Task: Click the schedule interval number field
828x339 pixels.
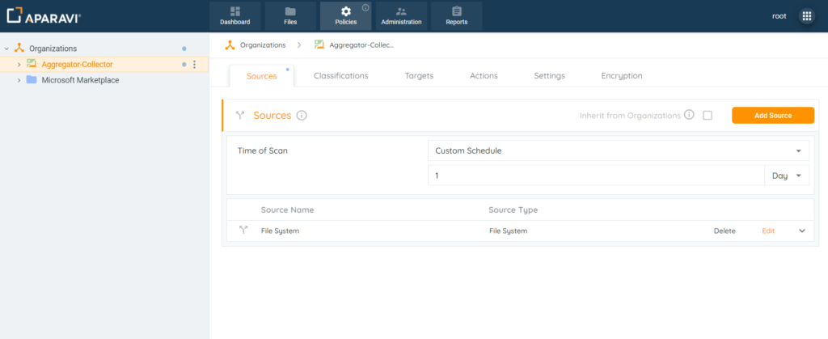Action: pyautogui.click(x=596, y=176)
